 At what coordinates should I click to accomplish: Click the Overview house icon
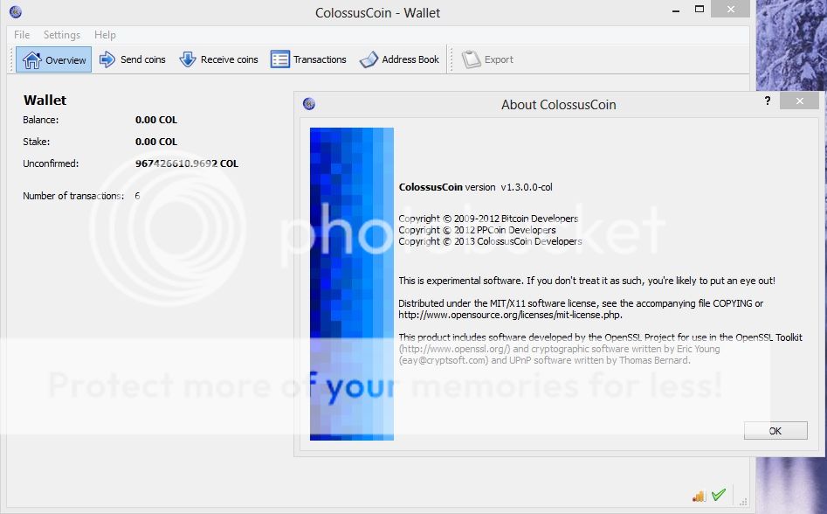31,59
